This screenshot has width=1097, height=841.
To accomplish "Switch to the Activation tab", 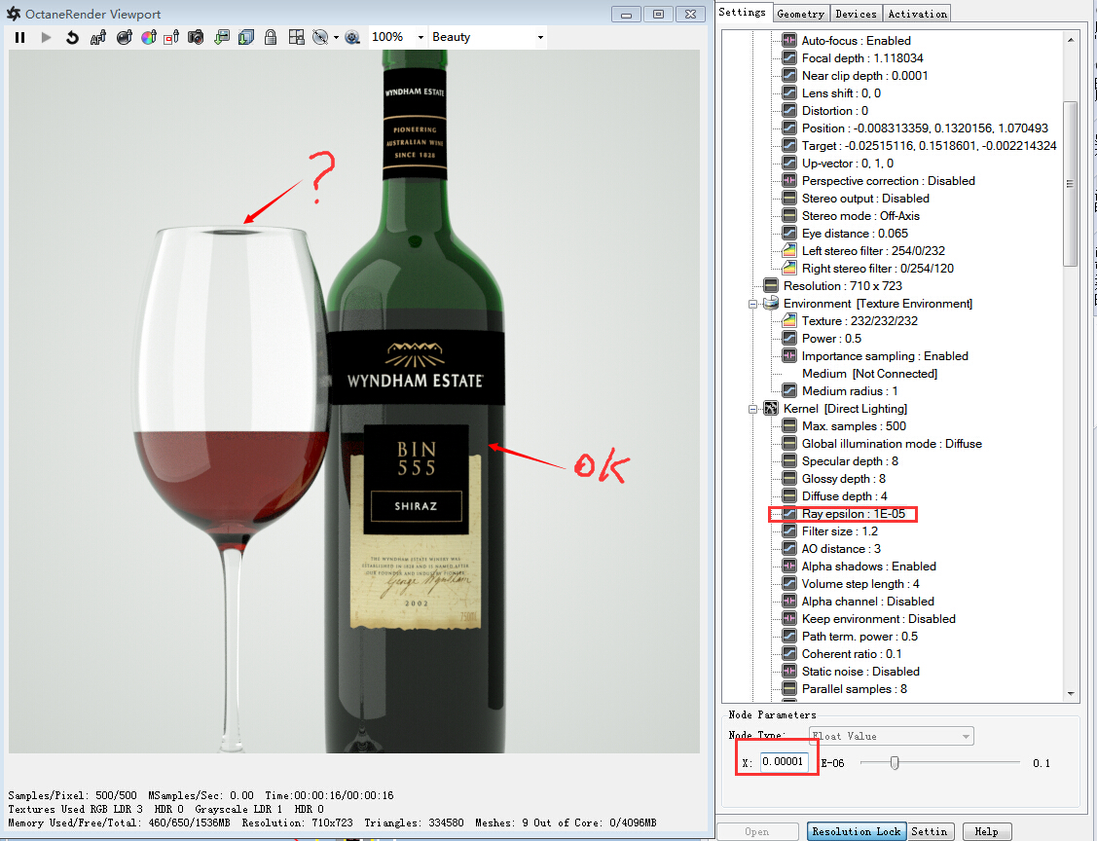I will tap(917, 14).
